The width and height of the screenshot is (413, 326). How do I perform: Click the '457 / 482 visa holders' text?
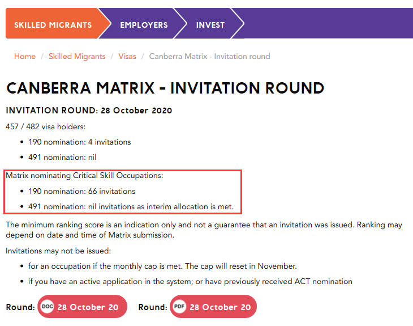[45, 126]
